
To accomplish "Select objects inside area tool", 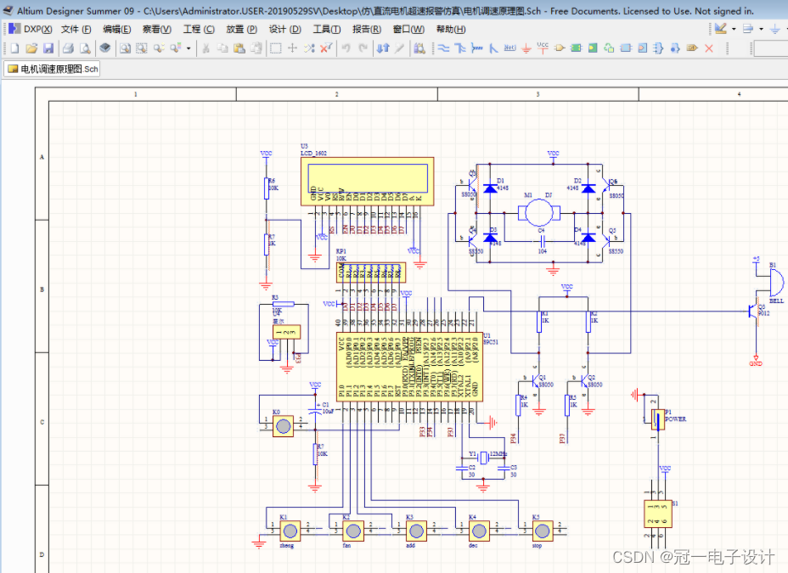I will 275,48.
